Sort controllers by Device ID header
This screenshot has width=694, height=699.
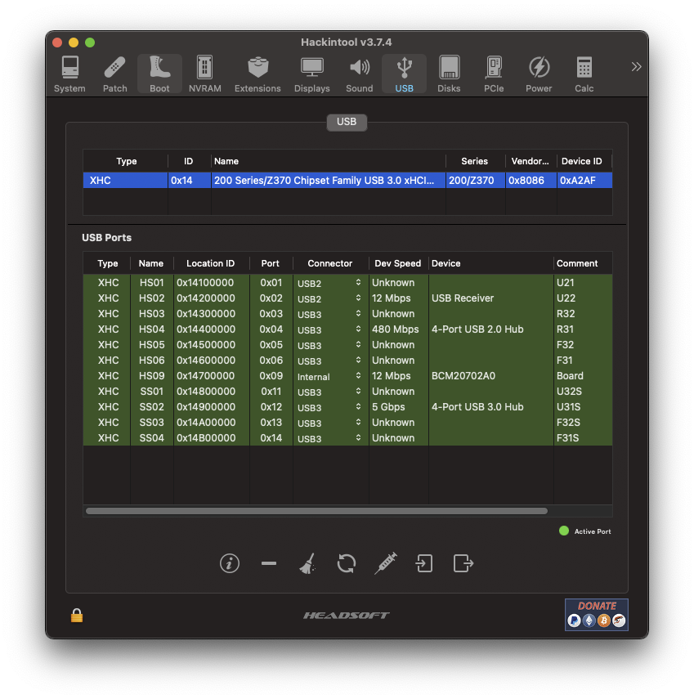[582, 161]
